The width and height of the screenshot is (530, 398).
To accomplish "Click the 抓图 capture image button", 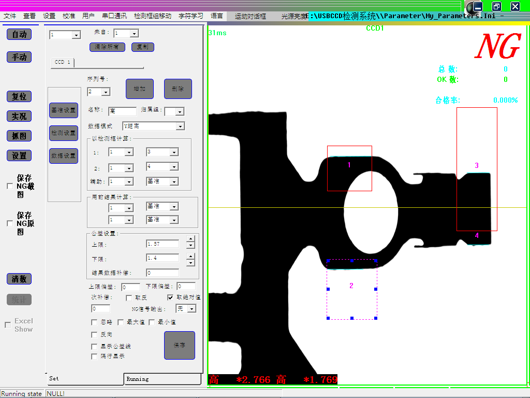I will coord(19,136).
